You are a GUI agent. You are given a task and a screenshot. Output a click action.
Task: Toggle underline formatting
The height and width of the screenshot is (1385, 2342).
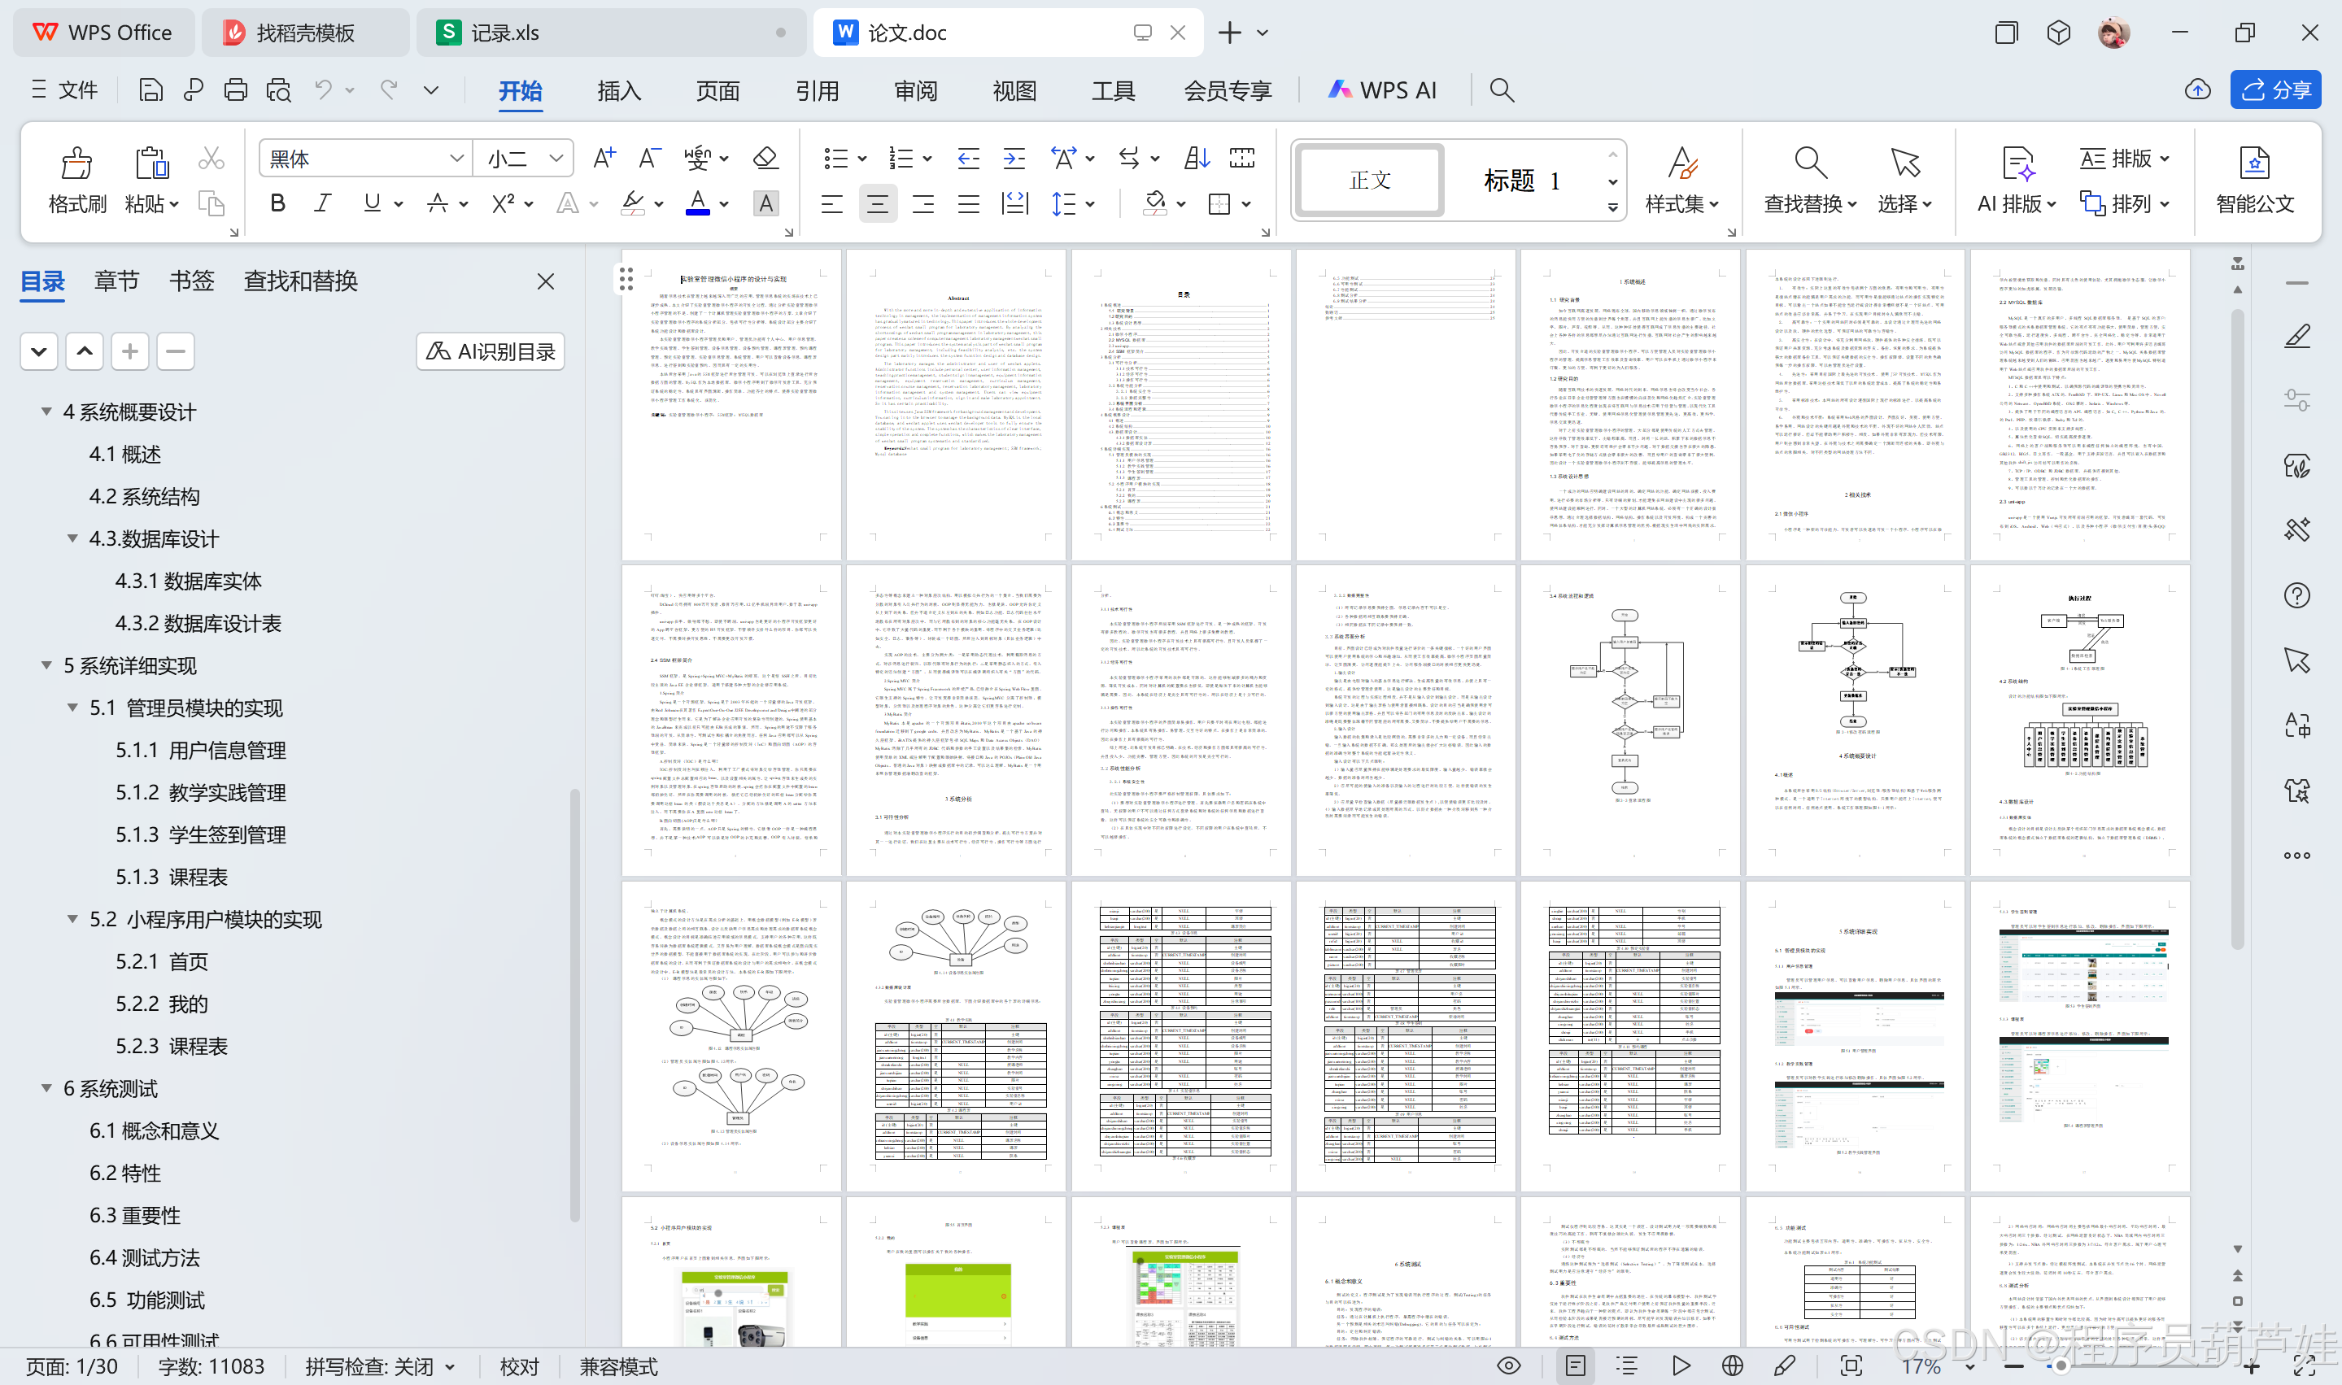[x=372, y=203]
